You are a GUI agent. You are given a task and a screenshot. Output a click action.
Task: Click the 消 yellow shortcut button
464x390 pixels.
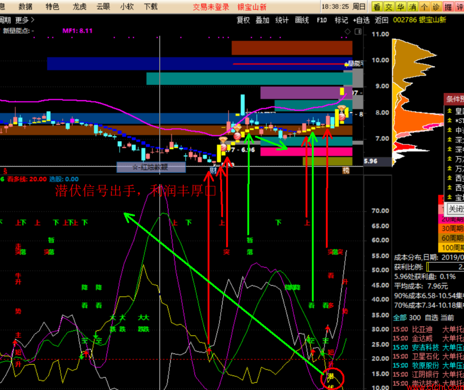point(413,6)
